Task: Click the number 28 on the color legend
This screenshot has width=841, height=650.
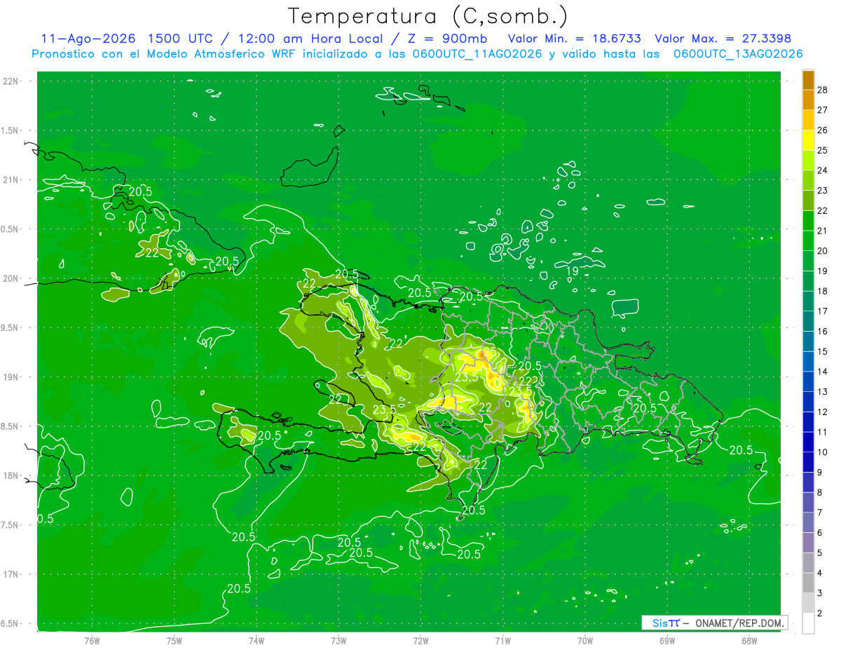Action: tap(823, 89)
